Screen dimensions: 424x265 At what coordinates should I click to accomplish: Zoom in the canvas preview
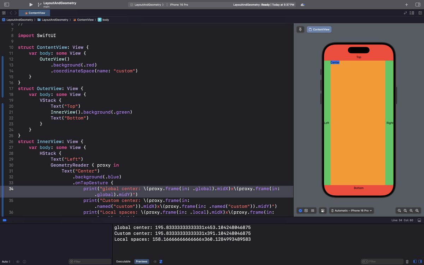point(417,211)
